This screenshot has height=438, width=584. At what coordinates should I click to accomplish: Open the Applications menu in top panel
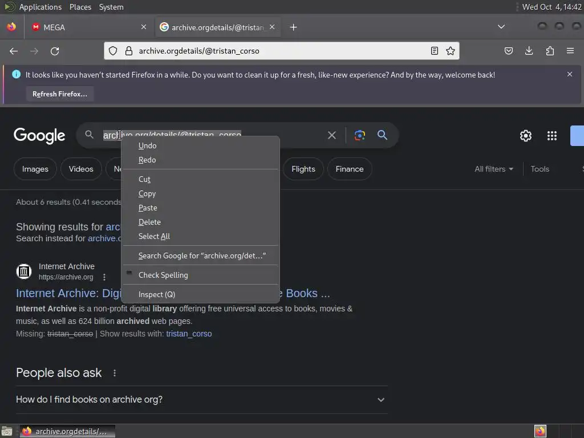pos(40,7)
